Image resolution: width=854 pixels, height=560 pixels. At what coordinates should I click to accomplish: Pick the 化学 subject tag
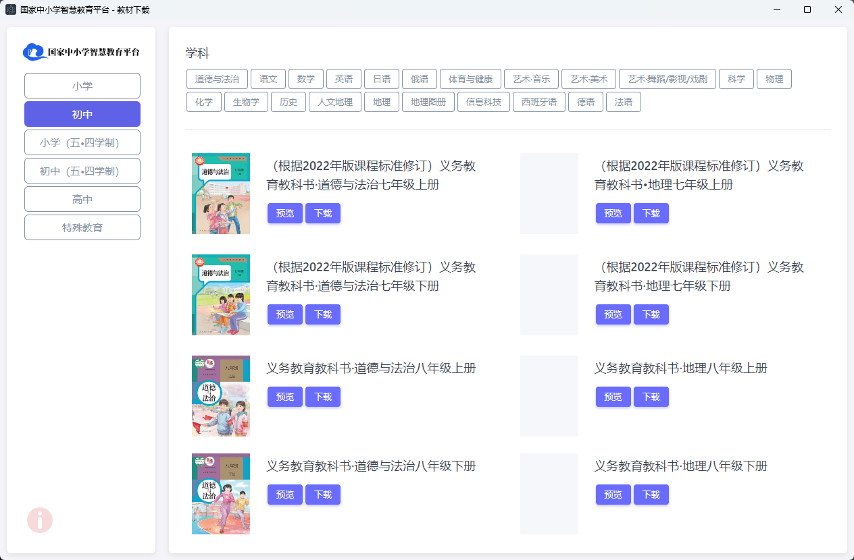204,102
